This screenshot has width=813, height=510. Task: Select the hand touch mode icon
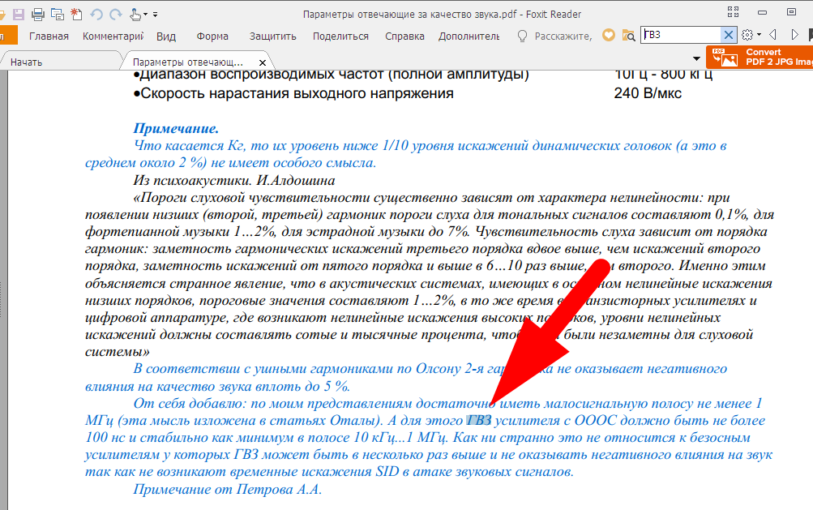pyautogui.click(x=135, y=14)
